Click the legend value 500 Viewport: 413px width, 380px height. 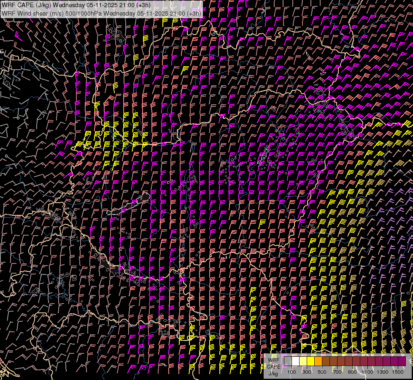coord(322,372)
